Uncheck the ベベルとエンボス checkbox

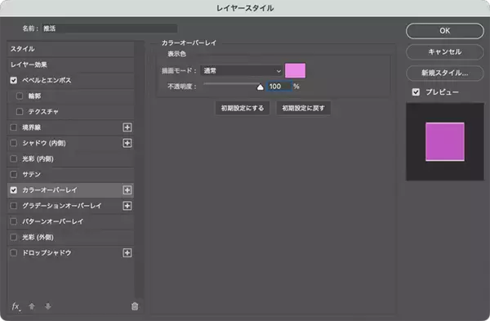(13, 80)
